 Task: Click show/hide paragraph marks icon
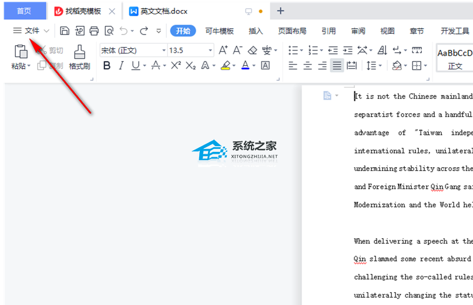[397, 50]
